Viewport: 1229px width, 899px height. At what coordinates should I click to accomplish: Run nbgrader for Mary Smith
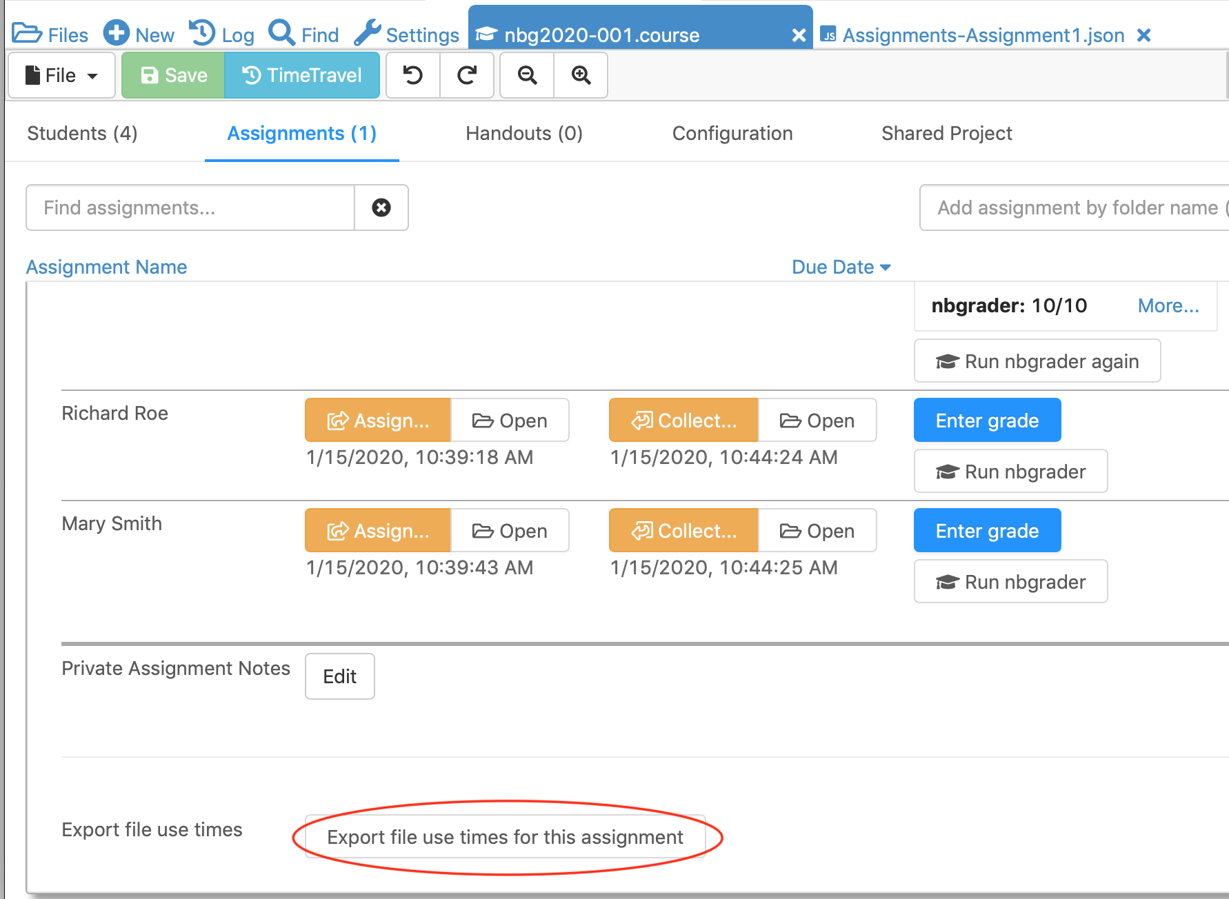(x=1010, y=582)
